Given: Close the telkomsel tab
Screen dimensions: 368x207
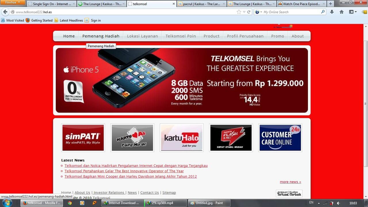Looking at the screenshot, I should (174, 4).
